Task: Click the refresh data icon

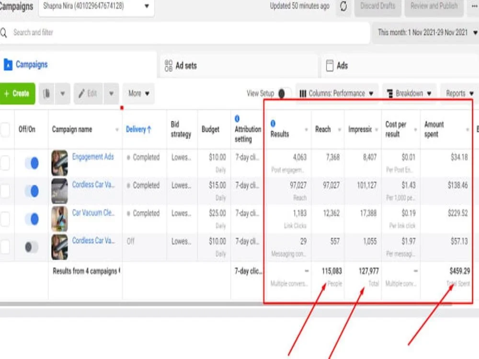Action: point(343,6)
